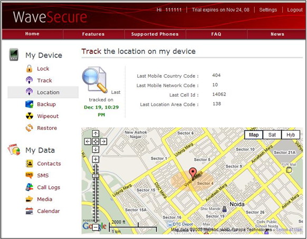Viewport: 307px width, 239px height.
Task: Click the purple beacon icon beside Track
Action: (x=29, y=80)
